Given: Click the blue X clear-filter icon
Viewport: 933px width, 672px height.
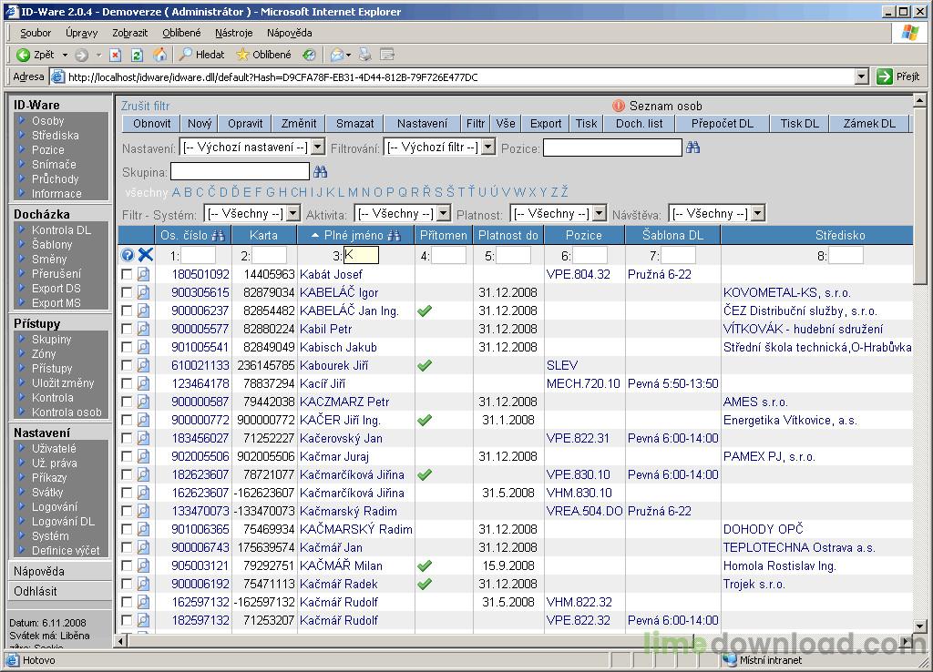Looking at the screenshot, I should pos(145,256).
